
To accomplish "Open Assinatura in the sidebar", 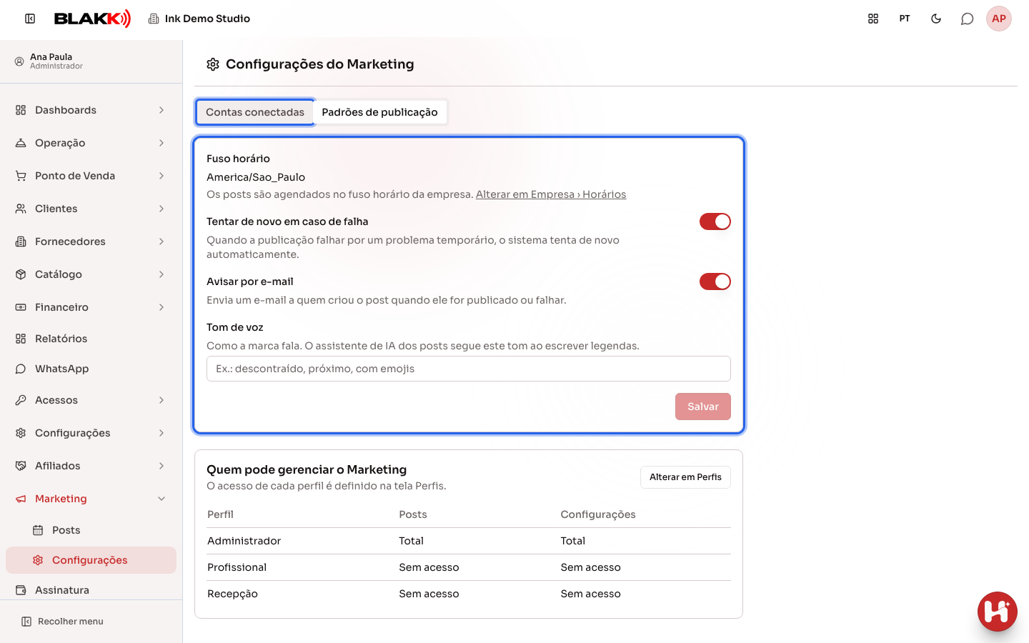I will [x=91, y=590].
